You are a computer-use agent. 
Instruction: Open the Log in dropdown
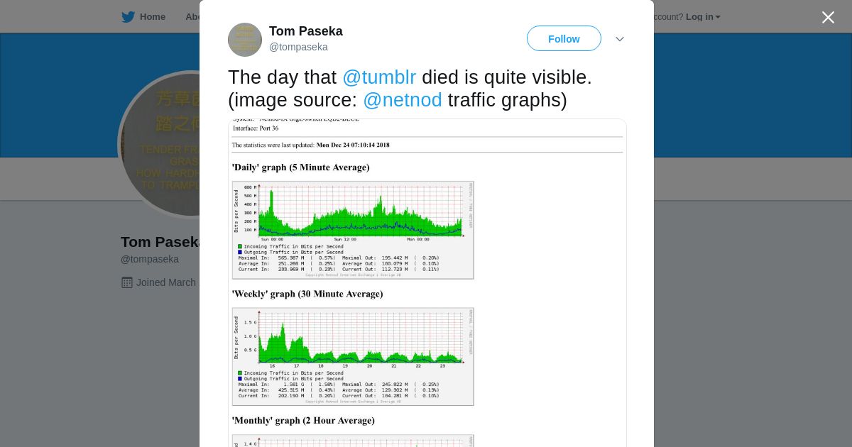tap(703, 17)
